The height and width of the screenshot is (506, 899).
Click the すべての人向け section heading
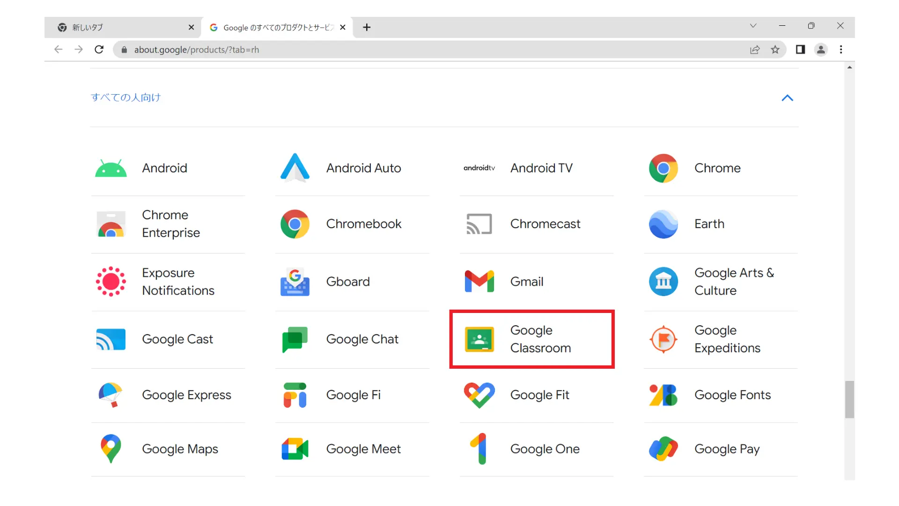point(125,97)
